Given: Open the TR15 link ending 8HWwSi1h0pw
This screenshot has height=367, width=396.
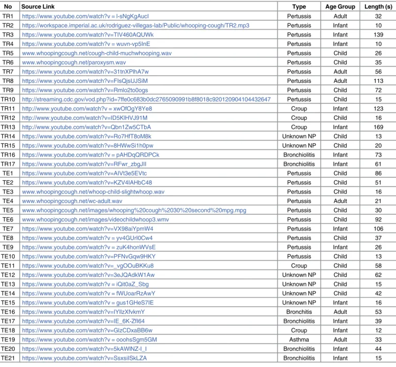Looking at the screenshot, I should pos(88,145).
